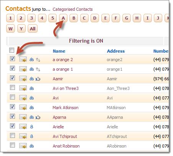Open Categorised Contacts link
Screen dimensions: 173x156
tap(72, 9)
